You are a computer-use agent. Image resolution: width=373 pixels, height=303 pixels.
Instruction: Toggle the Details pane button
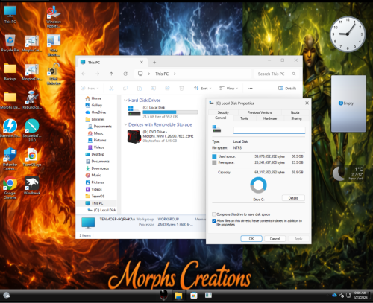point(287,89)
